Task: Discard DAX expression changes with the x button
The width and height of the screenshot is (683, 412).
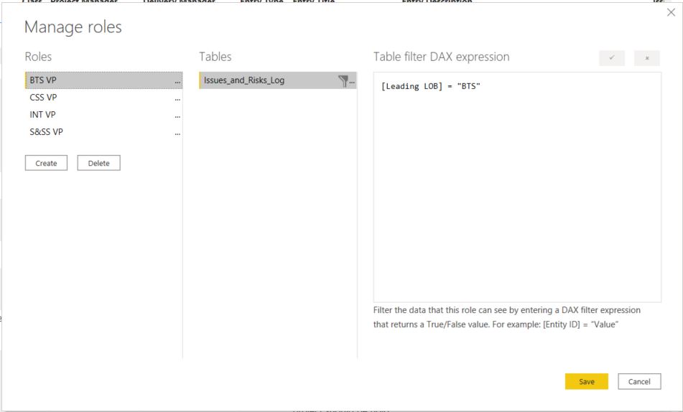Action: coord(647,58)
